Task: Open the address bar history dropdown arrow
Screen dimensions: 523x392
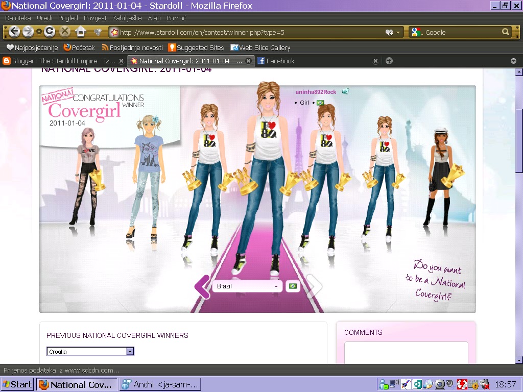Action: point(398,33)
